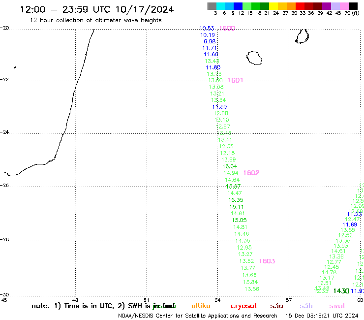The height and width of the screenshot is (320, 364).
Task: Click the wave height value 13.73
Action: tap(214, 74)
